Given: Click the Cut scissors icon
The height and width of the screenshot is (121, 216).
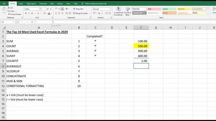Looking at the screenshot, I should (x=9, y=8).
